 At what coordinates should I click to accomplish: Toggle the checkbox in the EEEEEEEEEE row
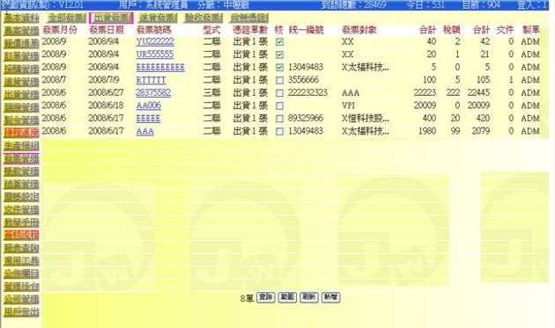[x=279, y=68]
